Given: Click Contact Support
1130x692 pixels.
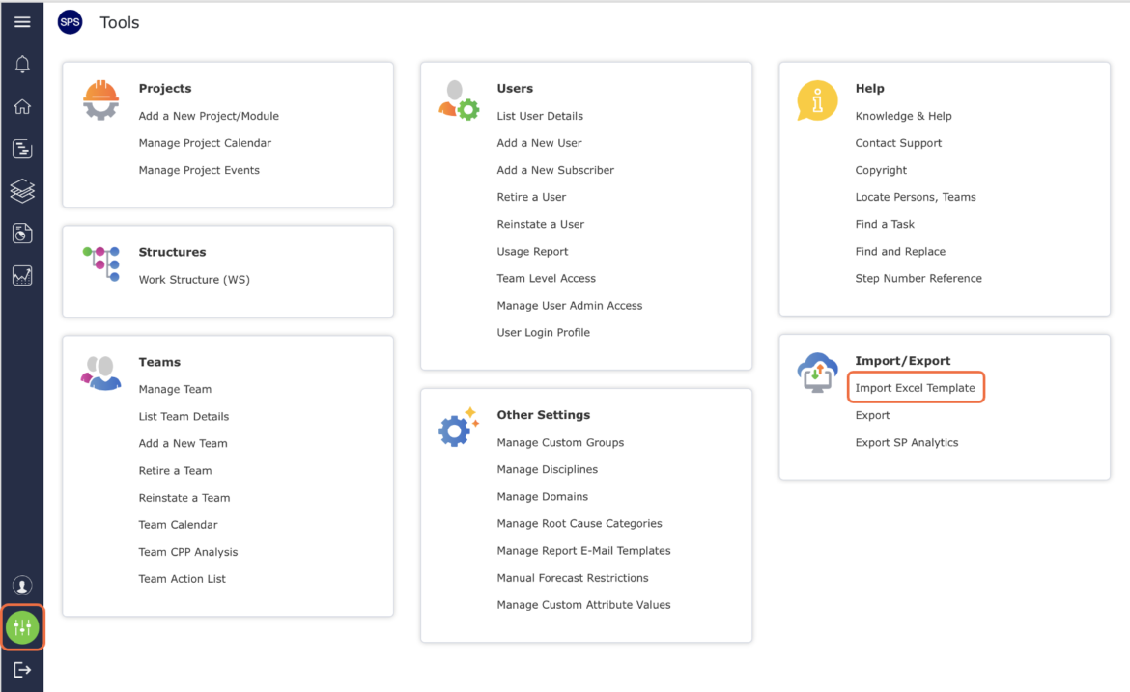Looking at the screenshot, I should 898,143.
